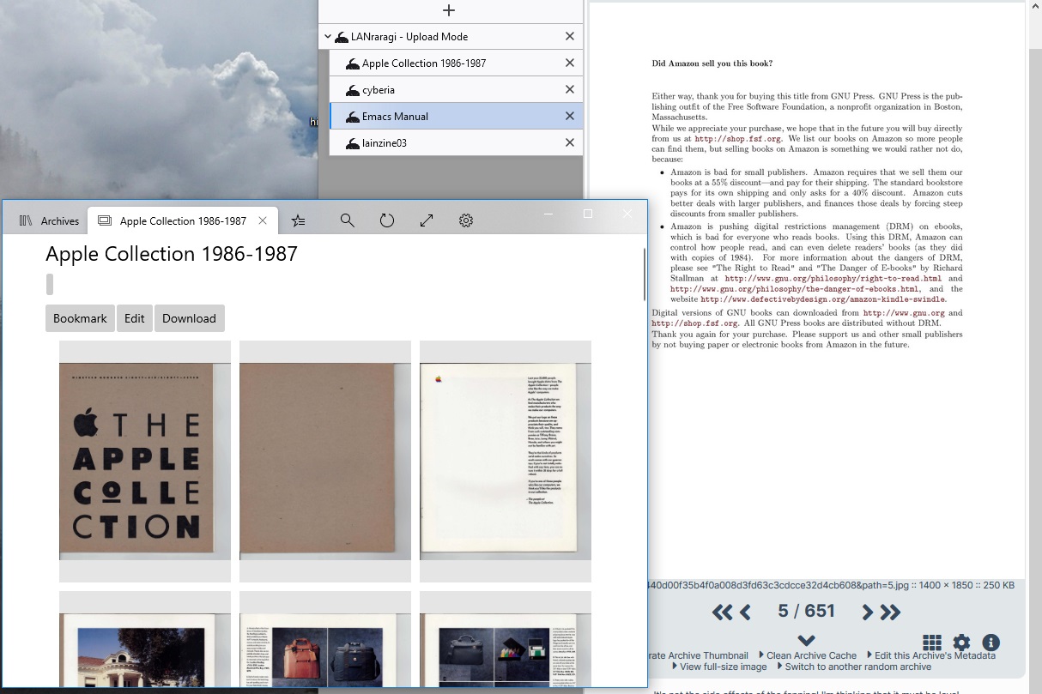Refresh the archive with reload icon
Screen dimensions: 1042x694
pyautogui.click(x=387, y=220)
